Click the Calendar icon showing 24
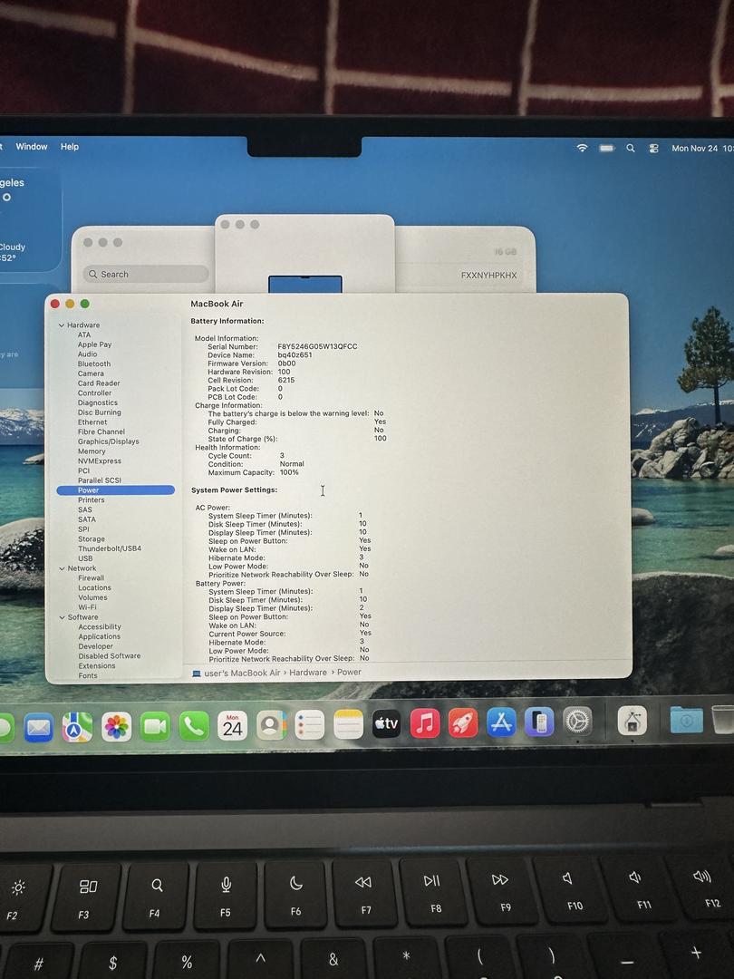Screen dimensions: 734x979 (232, 726)
